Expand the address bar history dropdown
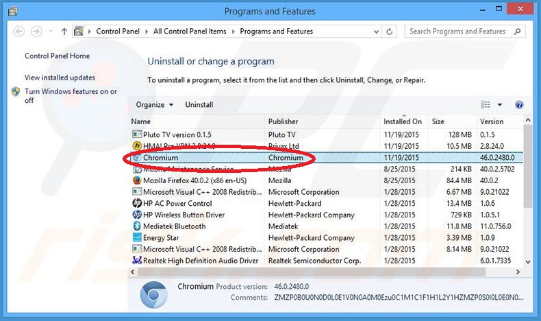Image resolution: width=541 pixels, height=321 pixels. click(x=376, y=32)
